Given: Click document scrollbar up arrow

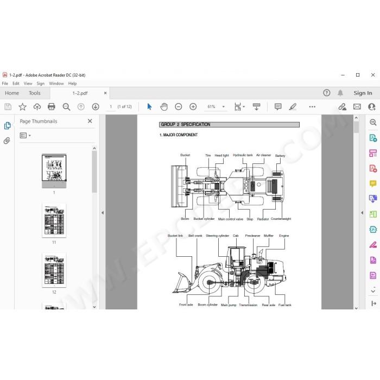Looking at the screenshot, I should 356,118.
